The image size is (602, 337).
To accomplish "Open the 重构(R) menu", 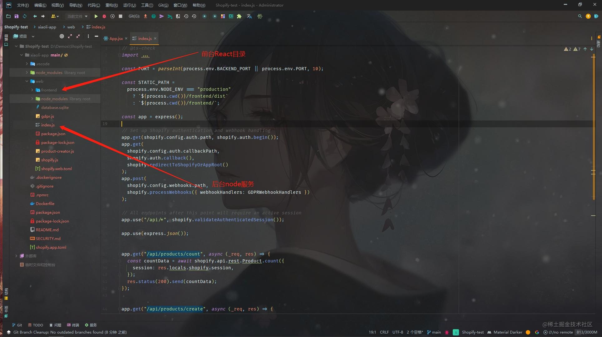I will tap(111, 5).
